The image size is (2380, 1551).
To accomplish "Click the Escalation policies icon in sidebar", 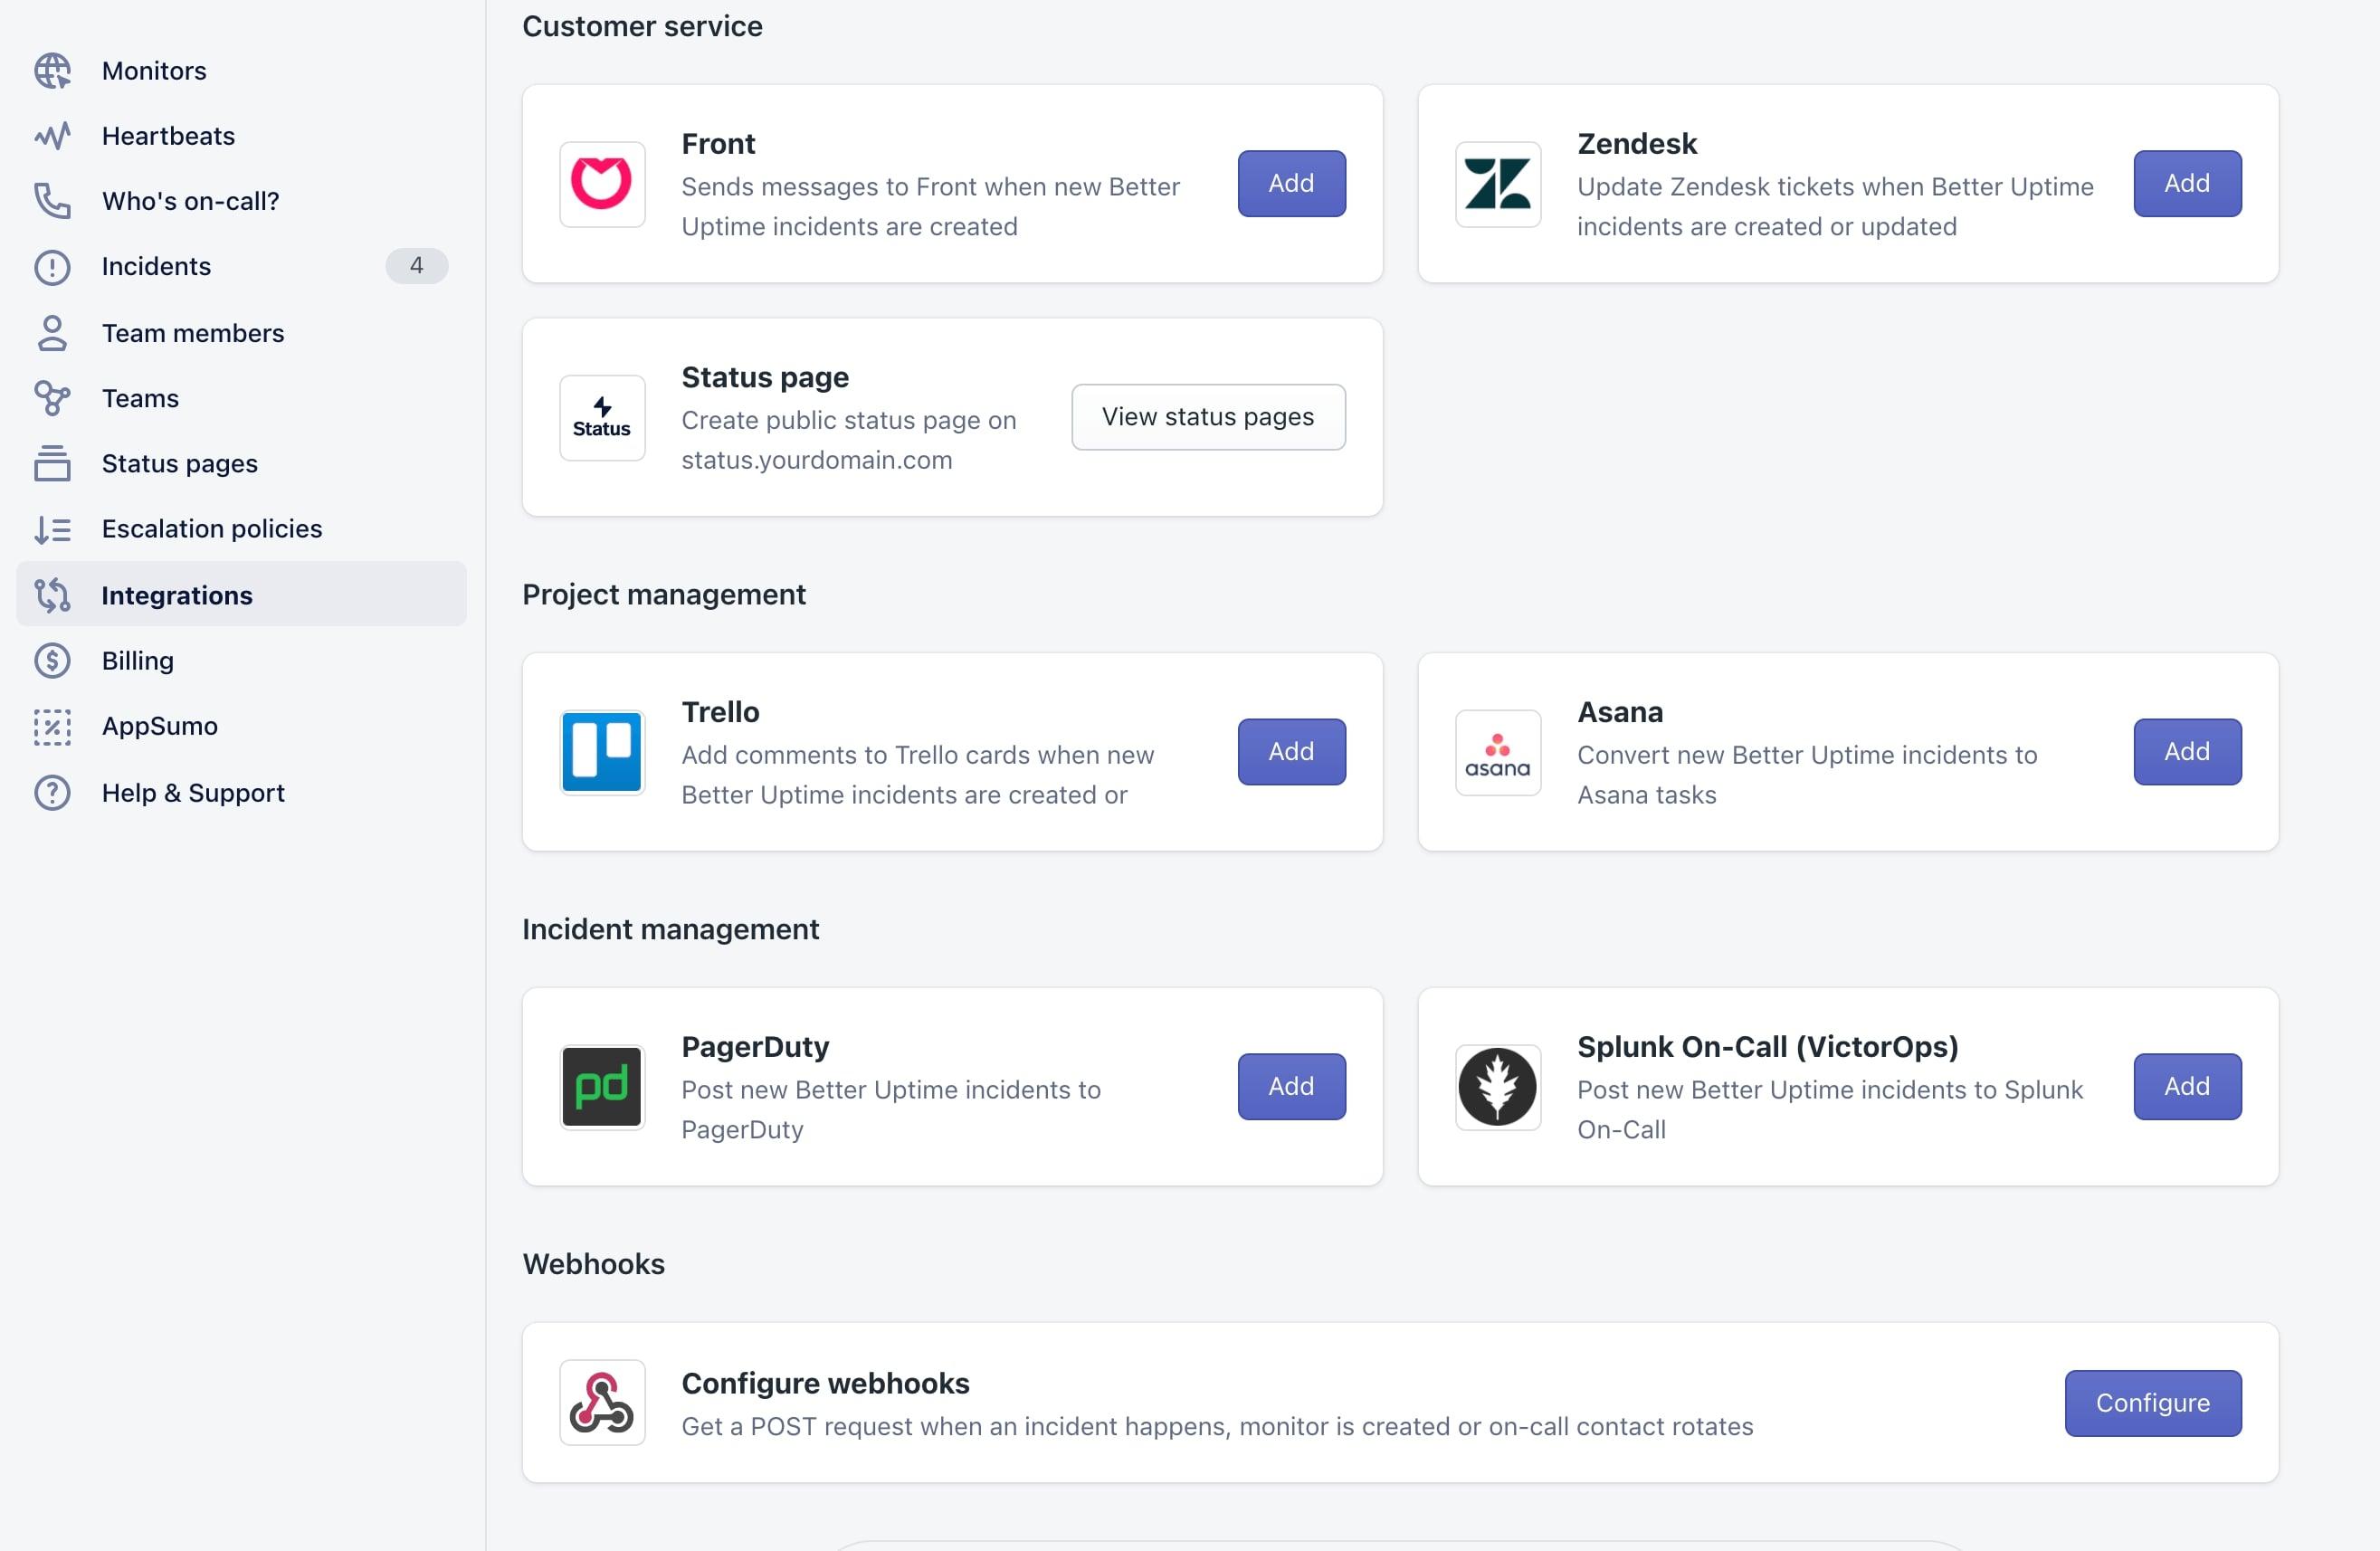I will (x=53, y=529).
